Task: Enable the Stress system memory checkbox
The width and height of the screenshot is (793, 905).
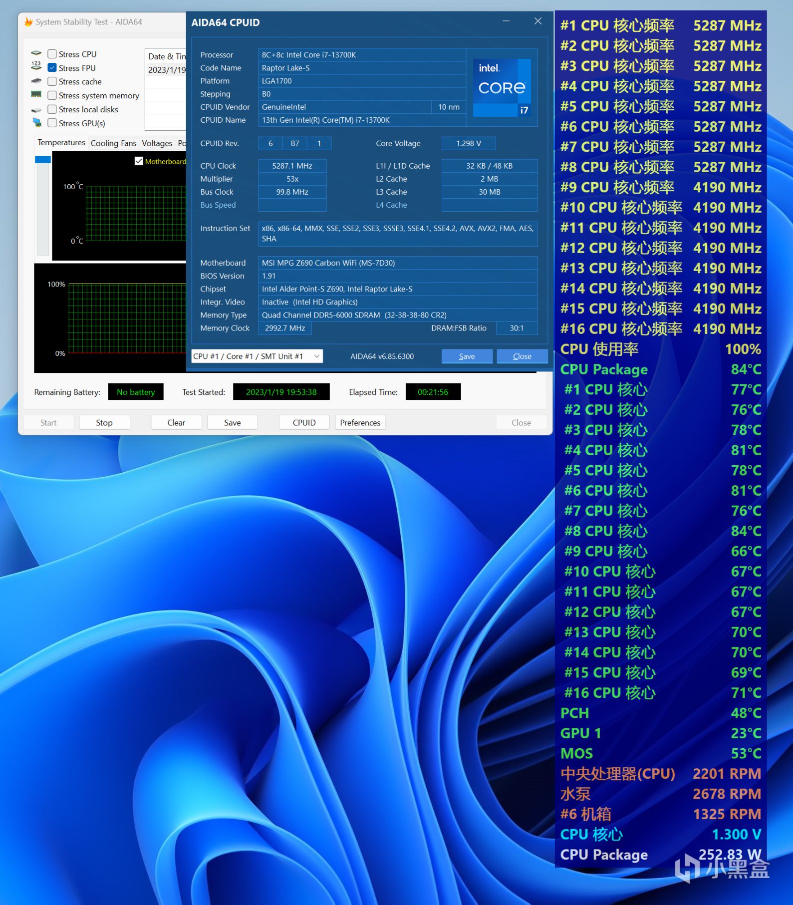Action: click(x=52, y=95)
